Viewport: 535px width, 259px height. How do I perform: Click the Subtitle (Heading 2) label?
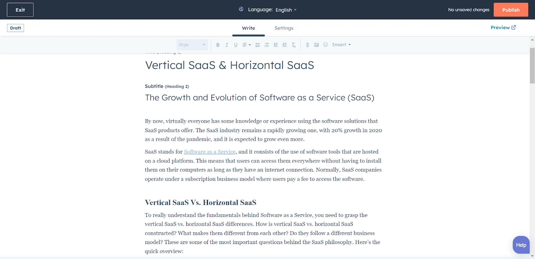167,86
